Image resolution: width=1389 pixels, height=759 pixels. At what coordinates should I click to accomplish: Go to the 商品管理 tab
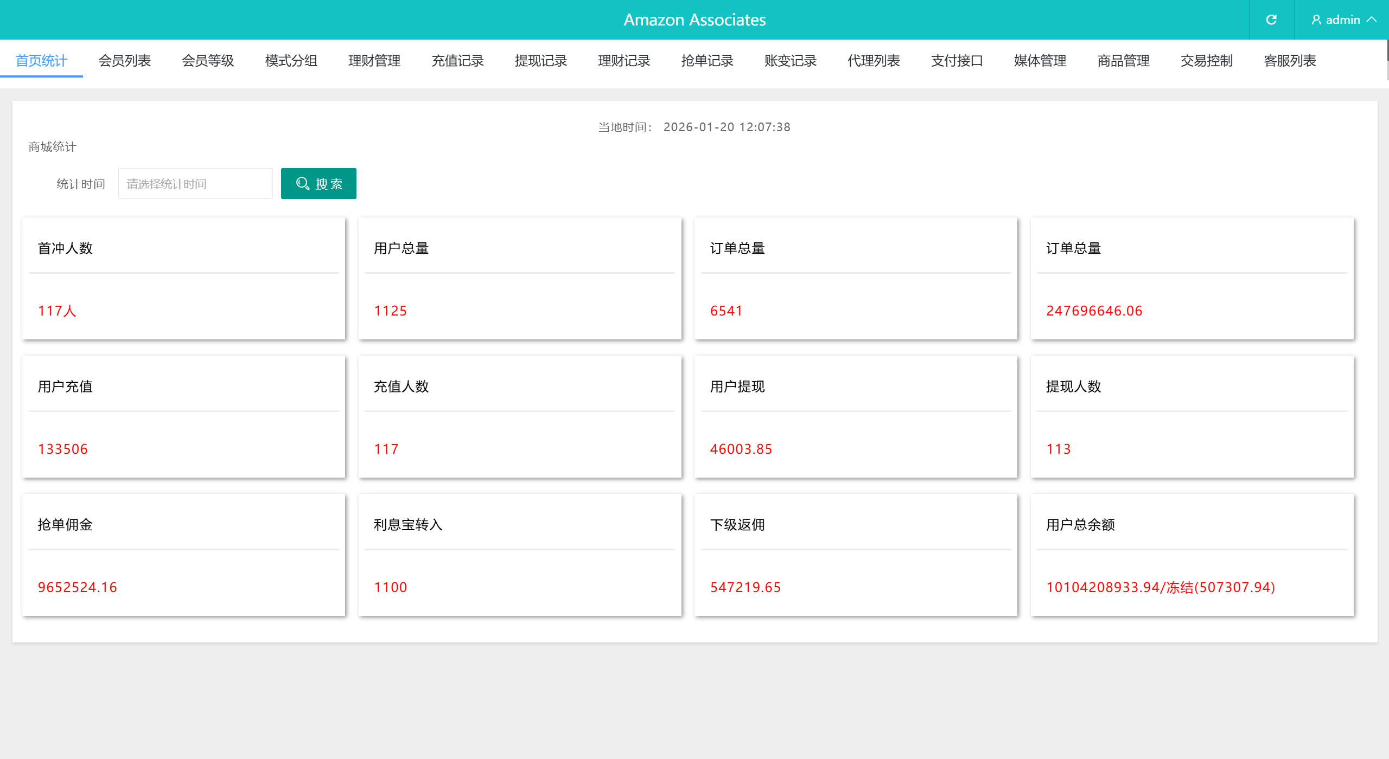pyautogui.click(x=1123, y=61)
